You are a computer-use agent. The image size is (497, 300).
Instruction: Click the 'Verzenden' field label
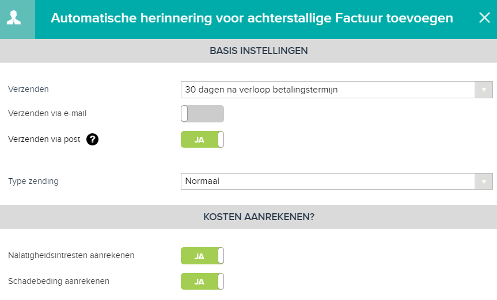[x=29, y=89]
